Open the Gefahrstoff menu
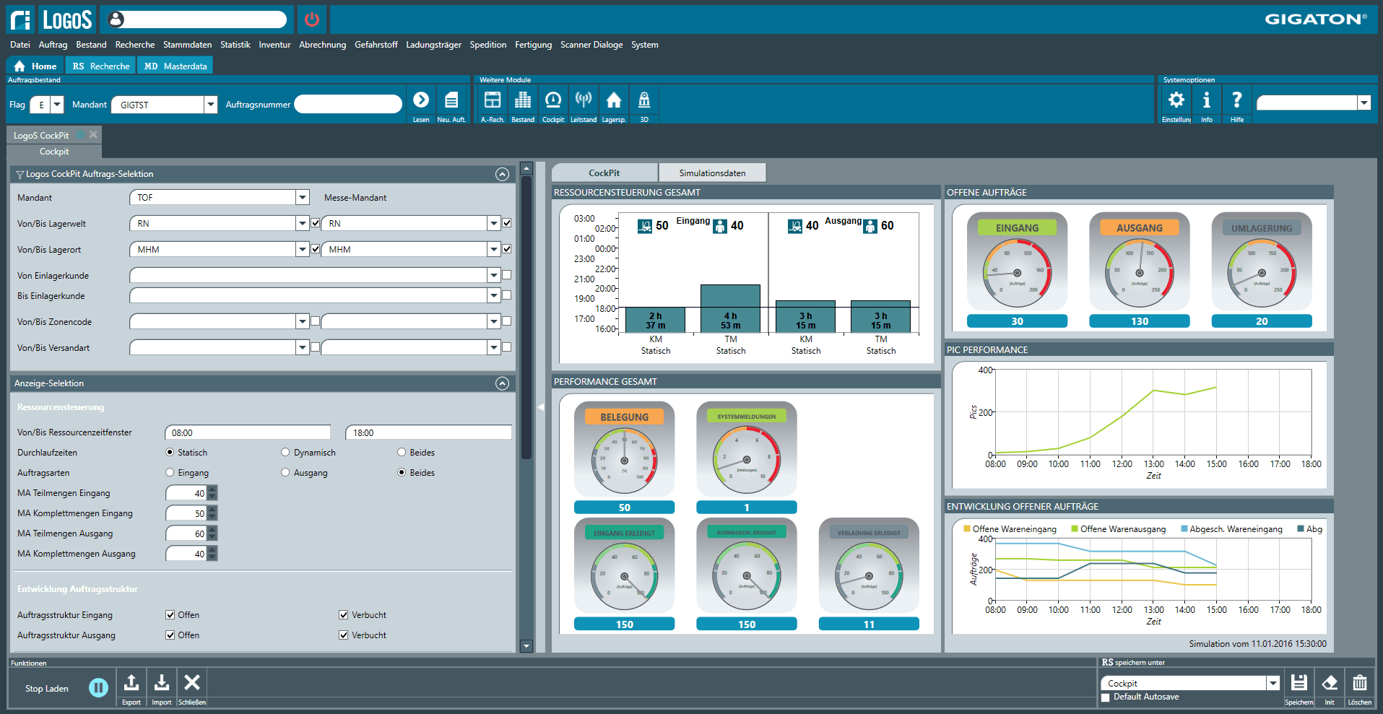 click(376, 45)
